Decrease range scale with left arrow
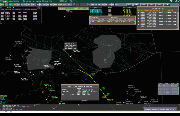The width and height of the screenshot is (180, 116). (x=74, y=5)
